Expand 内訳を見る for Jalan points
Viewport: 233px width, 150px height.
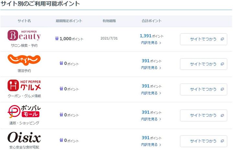[x=151, y=68]
